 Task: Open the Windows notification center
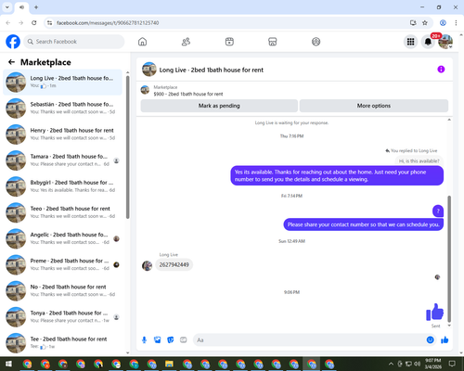pos(452,364)
